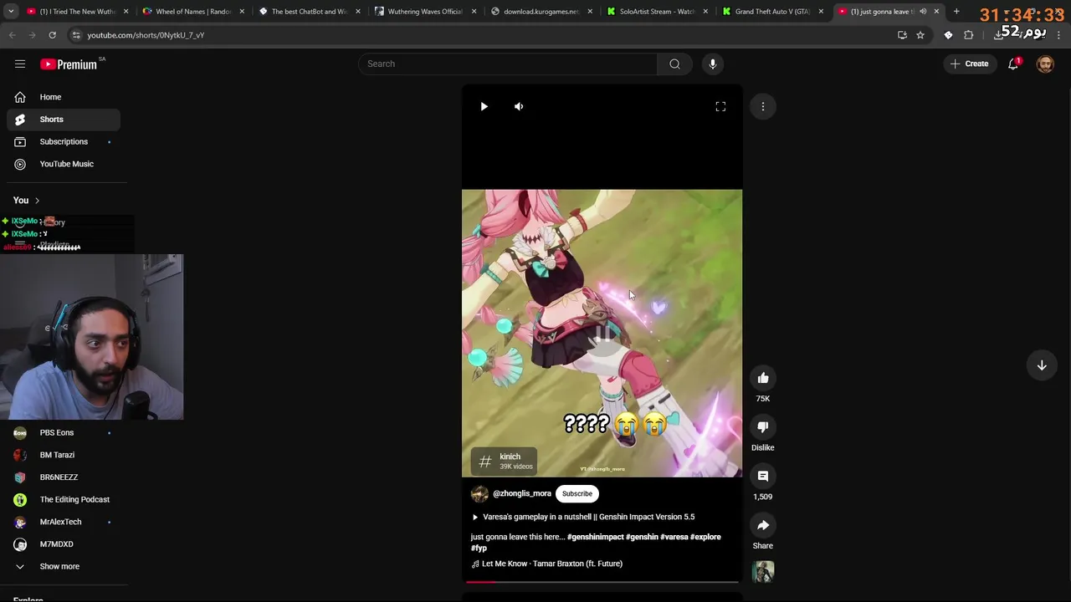Click the browser address bar URL
The height and width of the screenshot is (602, 1071).
(x=146, y=35)
